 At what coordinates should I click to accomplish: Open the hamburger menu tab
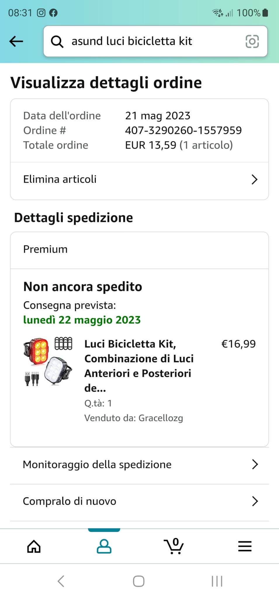tap(245, 546)
